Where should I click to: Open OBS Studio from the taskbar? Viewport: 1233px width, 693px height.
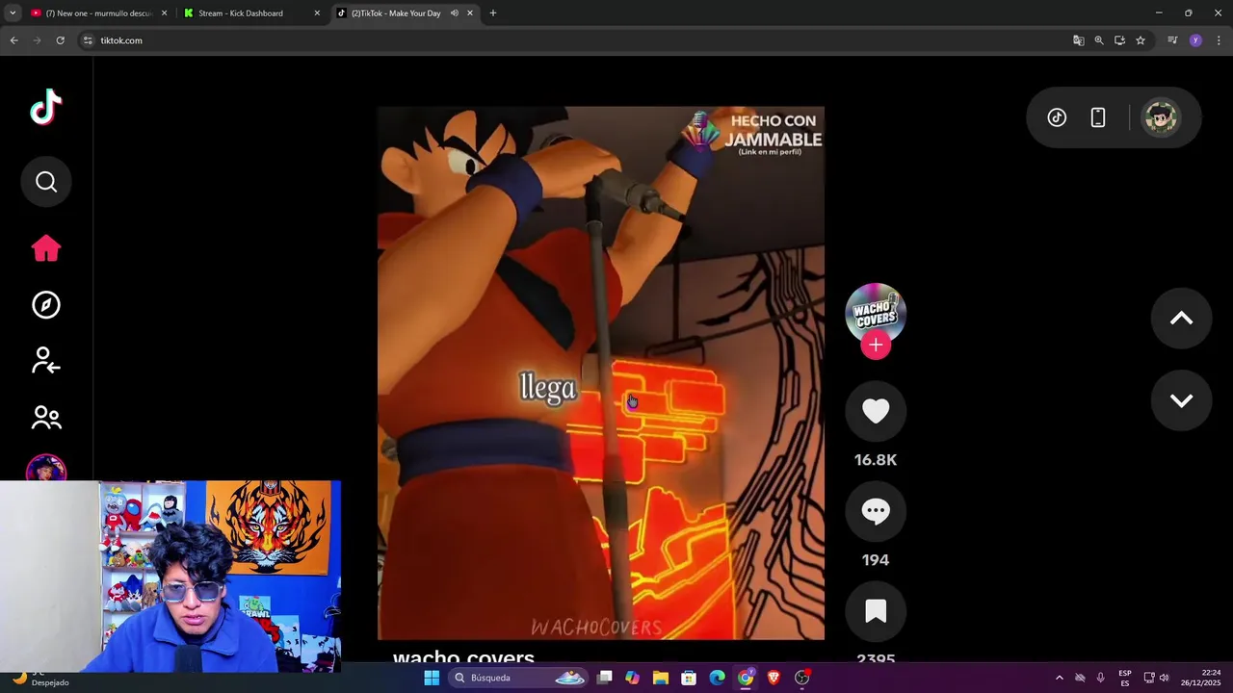[801, 678]
